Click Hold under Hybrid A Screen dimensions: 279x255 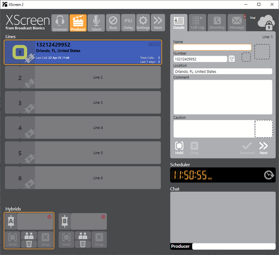click(x=13, y=240)
